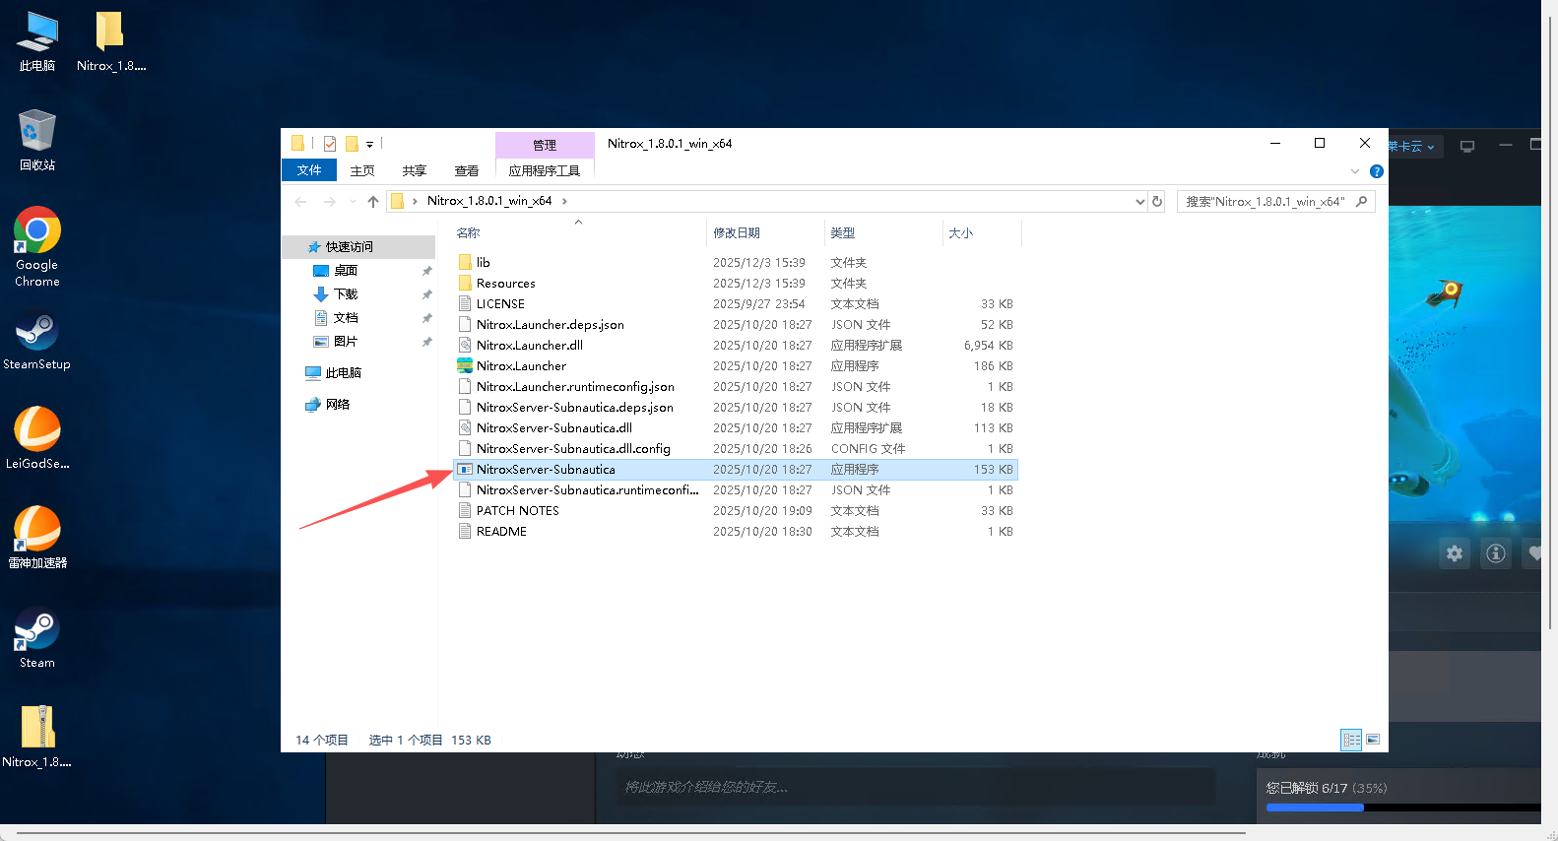Click the New Folder icon in title bar
Viewport: 1558px width, 841px height.
(x=352, y=144)
